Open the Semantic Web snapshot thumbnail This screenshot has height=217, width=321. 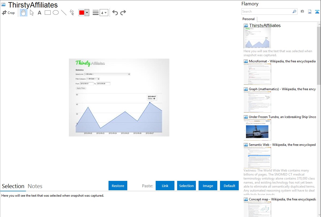257,158
